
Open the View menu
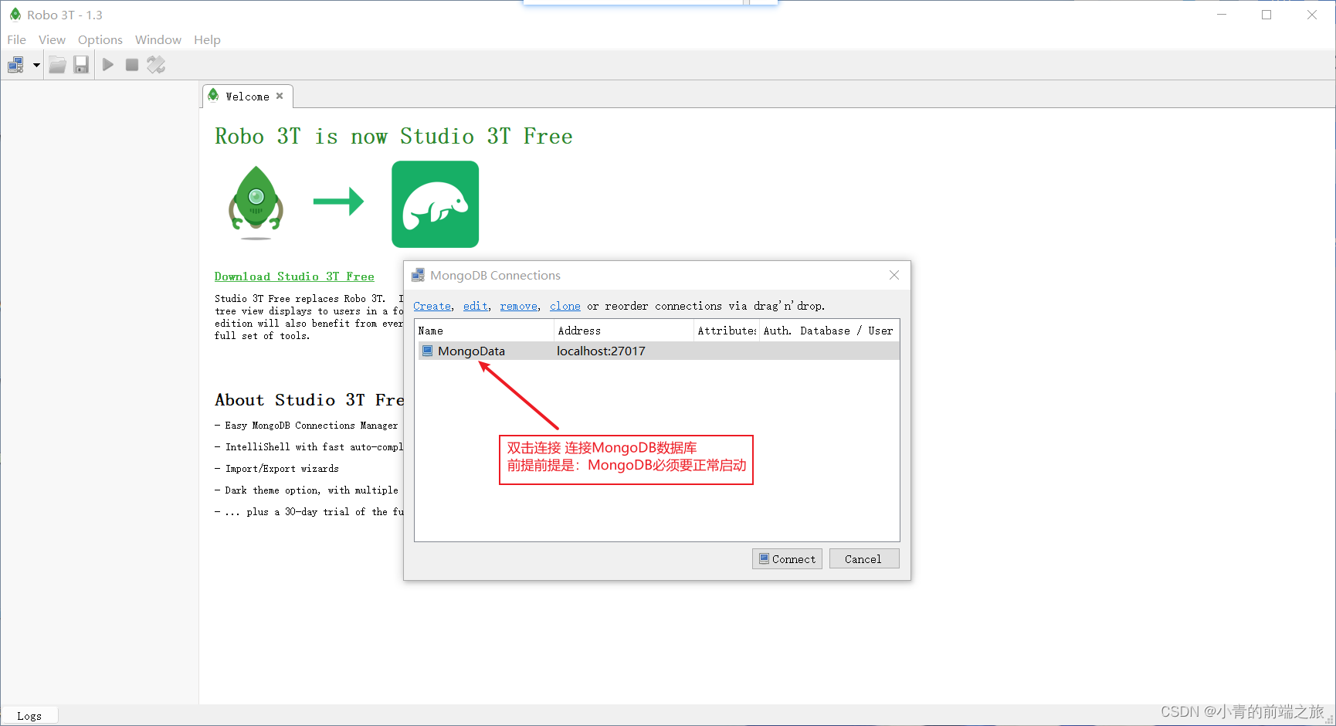coord(52,39)
